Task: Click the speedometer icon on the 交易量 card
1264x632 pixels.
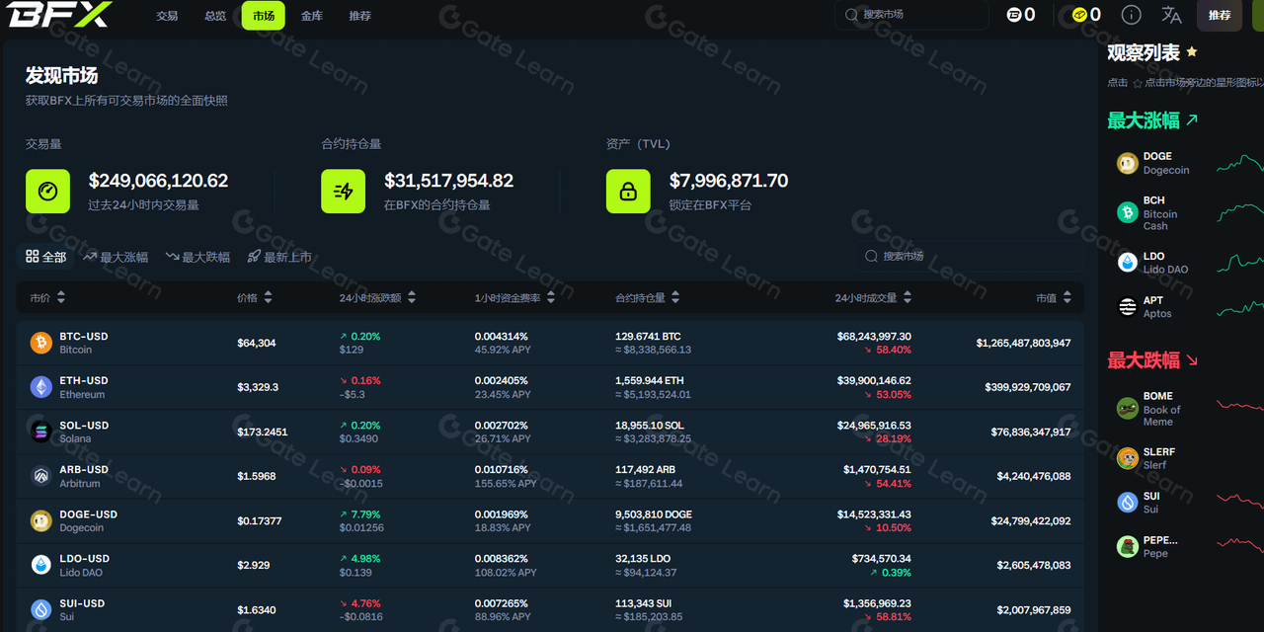Action: coord(47,191)
